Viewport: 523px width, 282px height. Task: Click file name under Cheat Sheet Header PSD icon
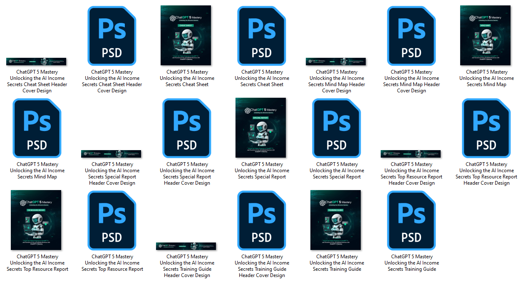(112, 81)
